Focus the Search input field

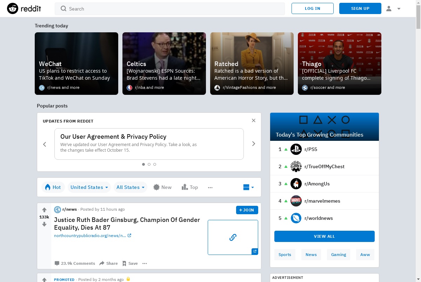point(170,9)
